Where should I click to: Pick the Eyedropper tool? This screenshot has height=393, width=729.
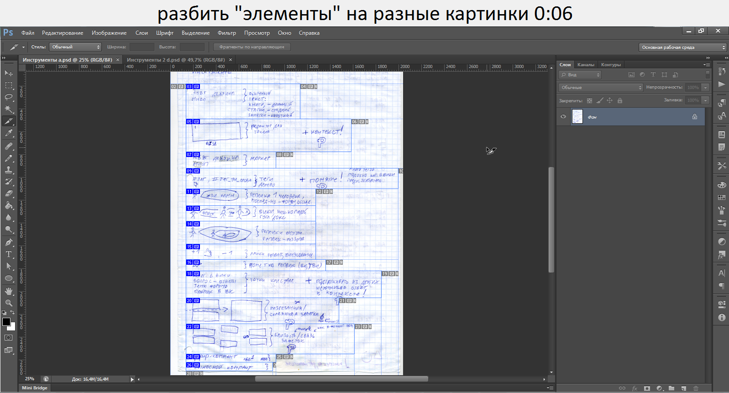(9, 133)
